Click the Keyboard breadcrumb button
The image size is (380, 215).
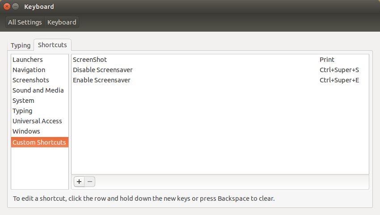62,22
